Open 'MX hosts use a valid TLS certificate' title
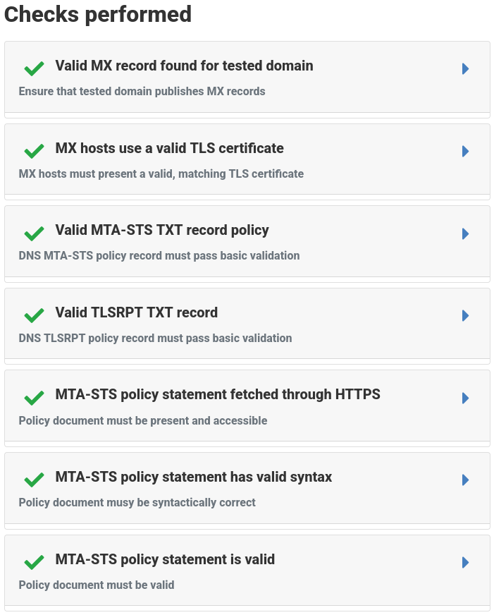494x615 pixels. [169, 148]
